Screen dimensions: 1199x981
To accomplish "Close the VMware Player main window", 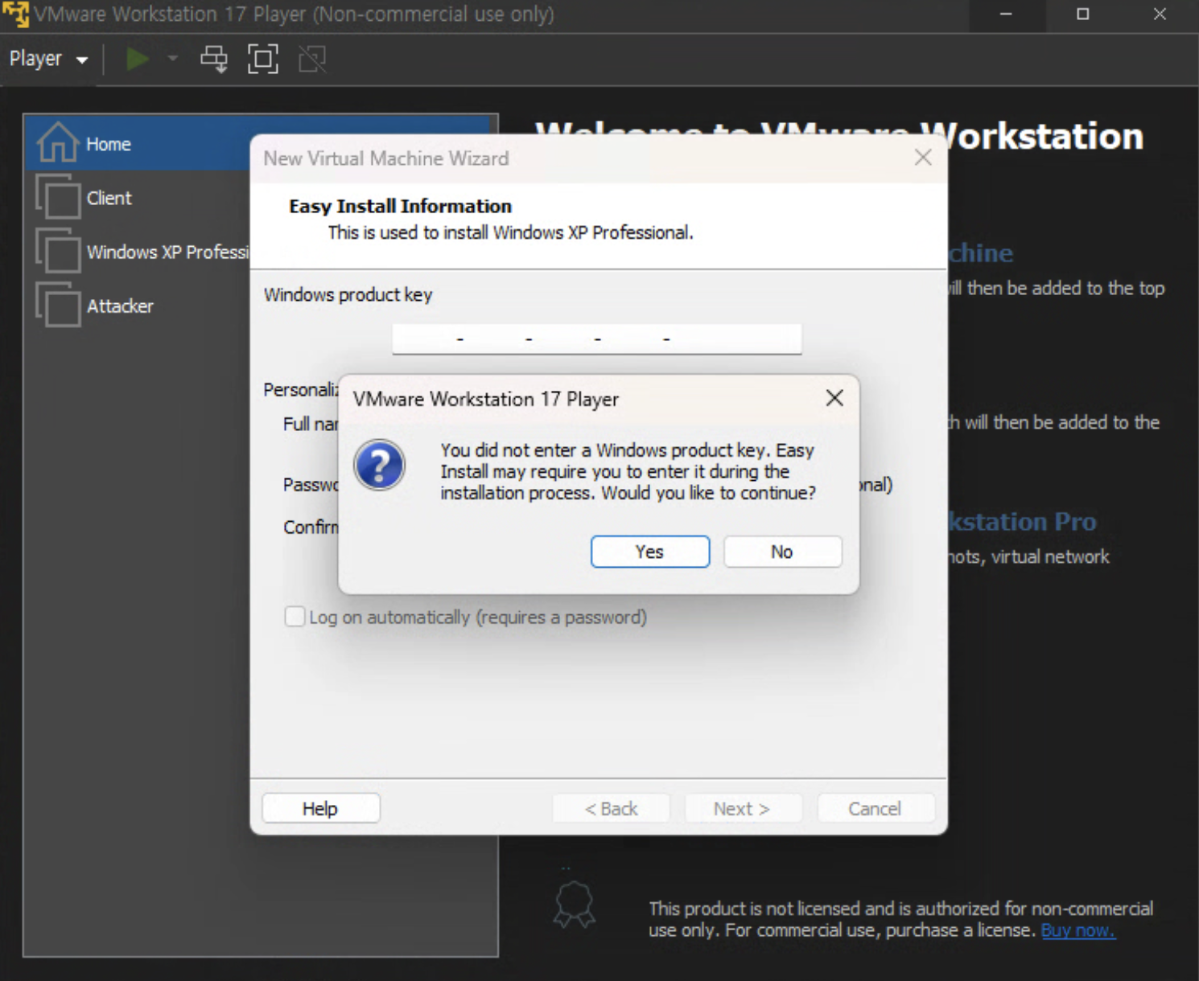I will pyautogui.click(x=1160, y=14).
